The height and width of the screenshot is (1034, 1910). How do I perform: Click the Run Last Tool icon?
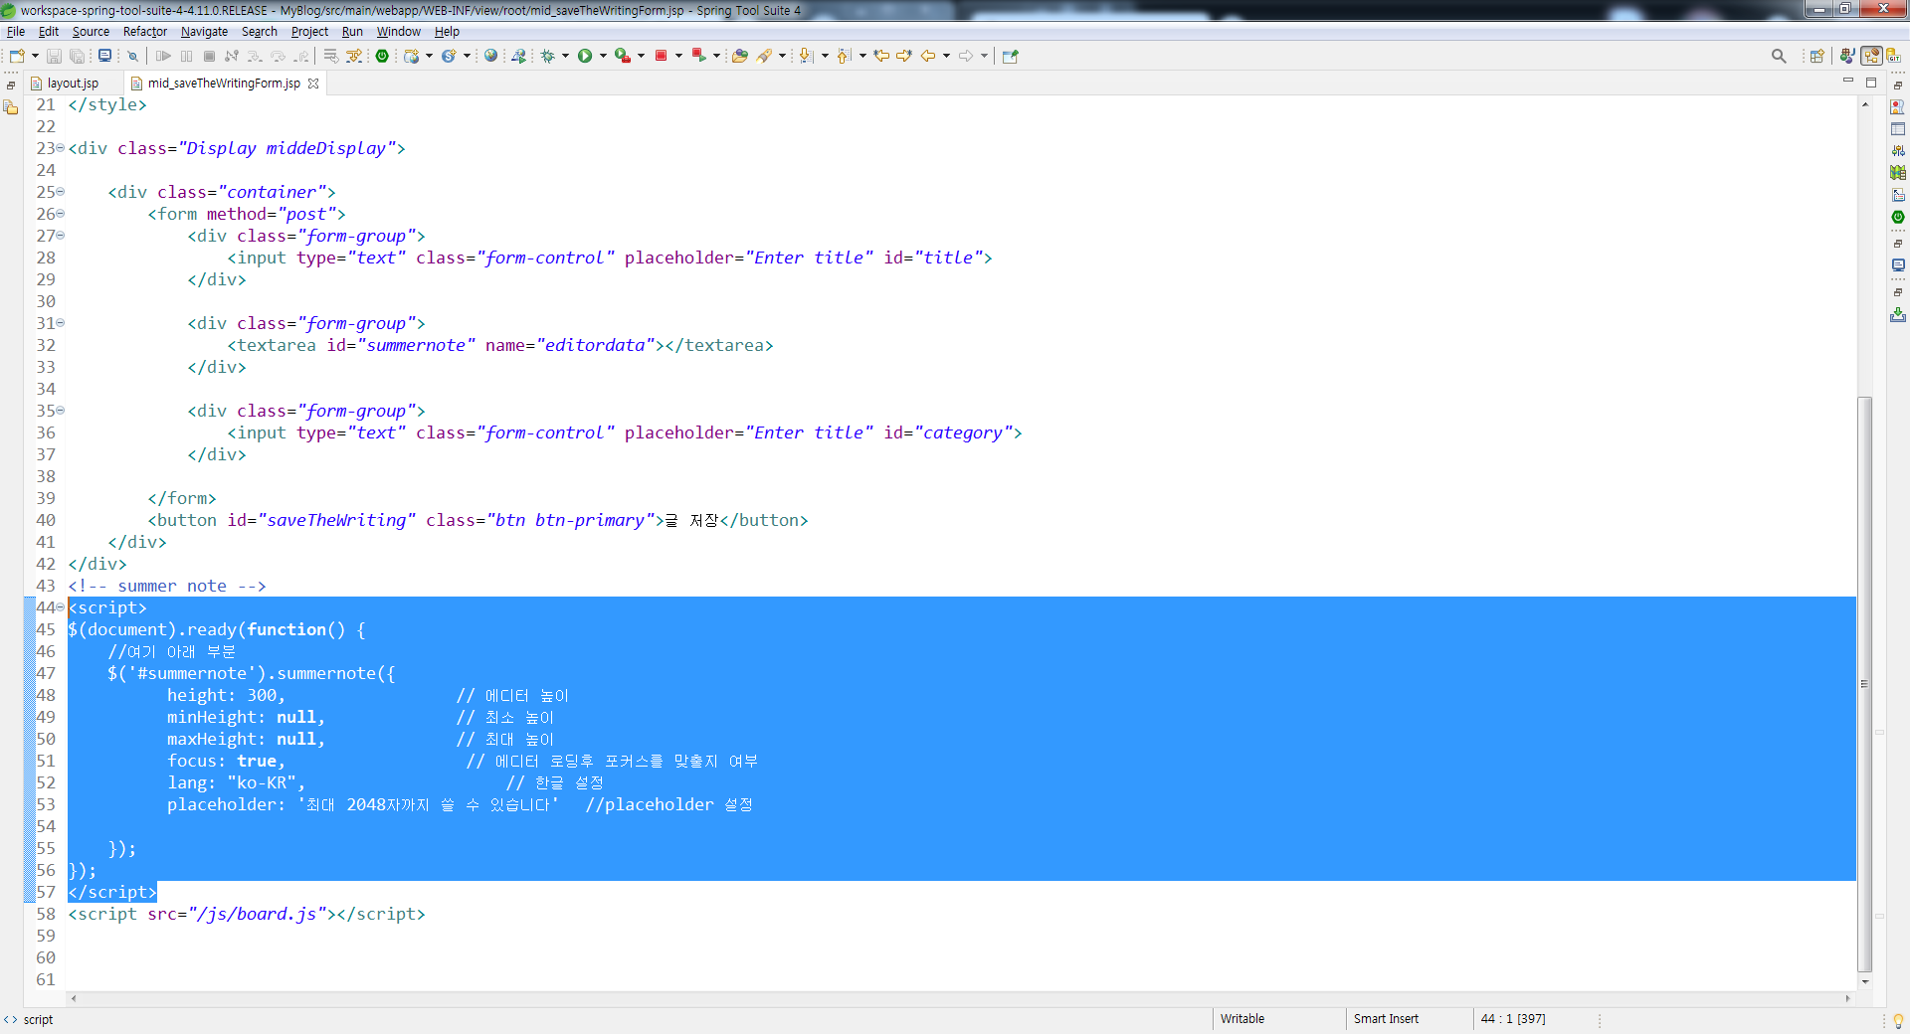(623, 56)
